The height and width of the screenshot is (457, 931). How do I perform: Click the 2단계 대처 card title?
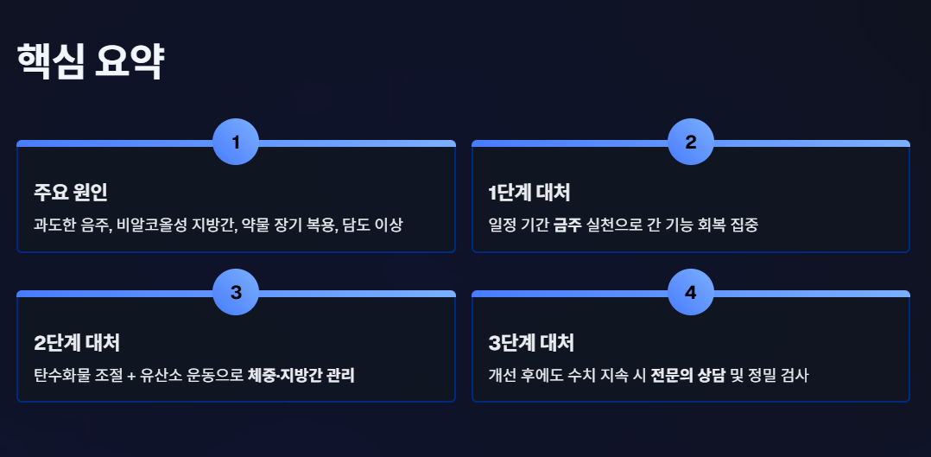(x=77, y=343)
